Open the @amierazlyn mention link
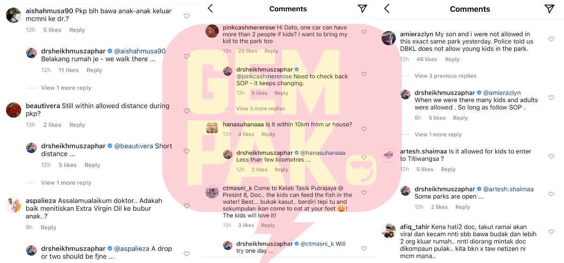 (502, 93)
